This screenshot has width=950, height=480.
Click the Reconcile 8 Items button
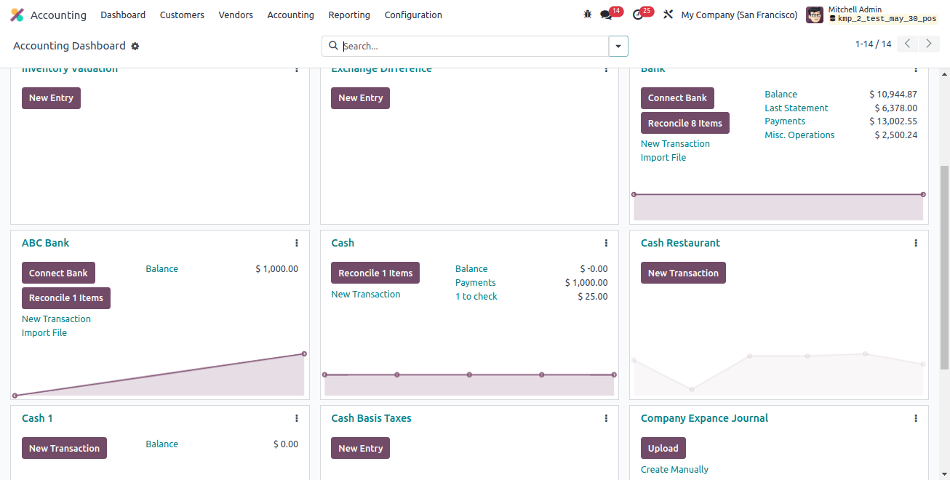pos(684,123)
